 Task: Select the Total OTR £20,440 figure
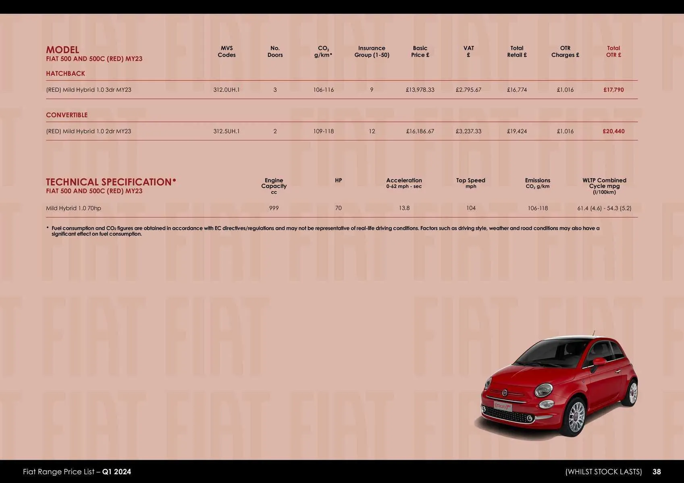pyautogui.click(x=613, y=131)
